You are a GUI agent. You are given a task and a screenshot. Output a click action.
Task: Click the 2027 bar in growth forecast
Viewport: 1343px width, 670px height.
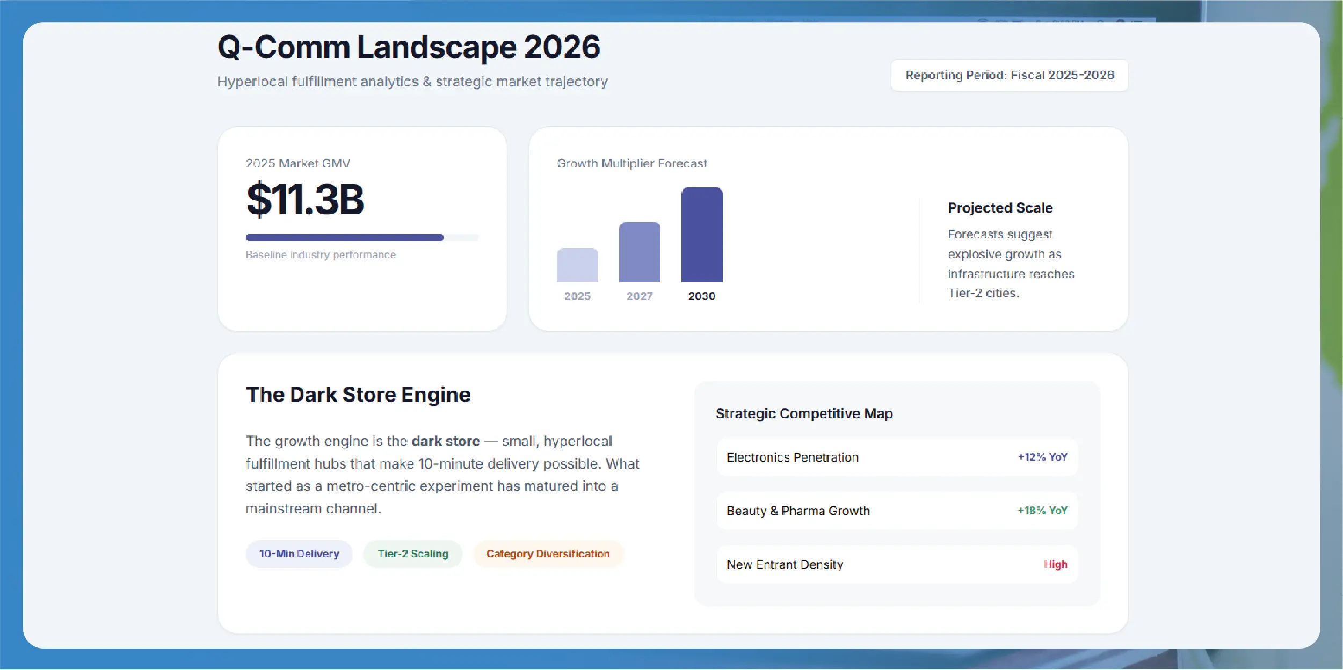click(x=640, y=252)
